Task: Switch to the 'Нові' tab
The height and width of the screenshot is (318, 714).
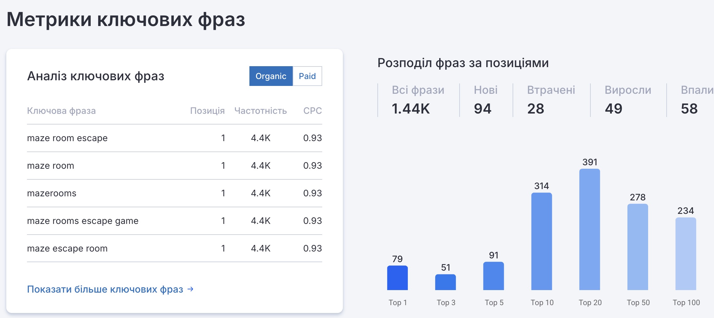Action: [485, 100]
